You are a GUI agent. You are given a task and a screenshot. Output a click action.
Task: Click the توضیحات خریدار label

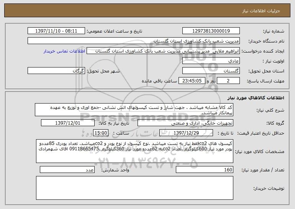click(269, 188)
